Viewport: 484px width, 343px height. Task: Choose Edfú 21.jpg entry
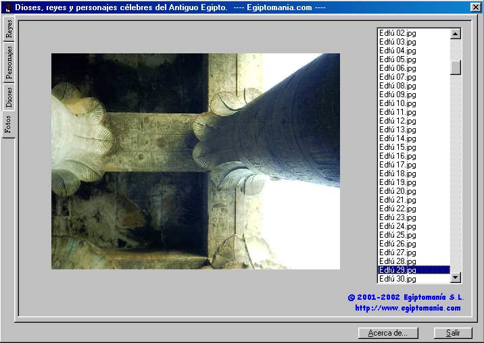point(414,200)
